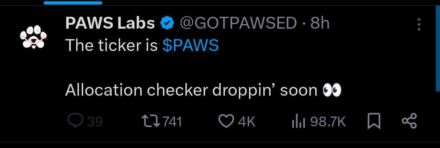Click the 4K likes count

point(247,122)
